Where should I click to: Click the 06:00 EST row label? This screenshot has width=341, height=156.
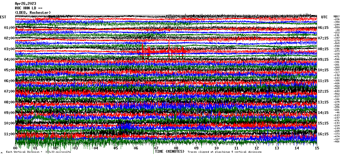[10, 81]
